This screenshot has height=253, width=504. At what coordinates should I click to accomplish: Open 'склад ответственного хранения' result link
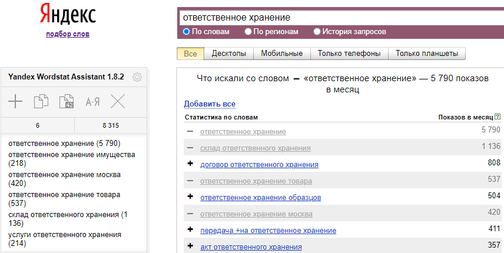coord(255,148)
